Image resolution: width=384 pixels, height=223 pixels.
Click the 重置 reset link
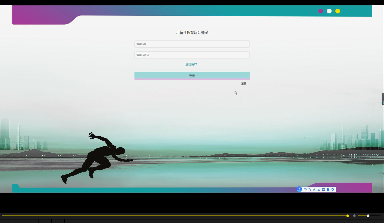click(x=244, y=84)
